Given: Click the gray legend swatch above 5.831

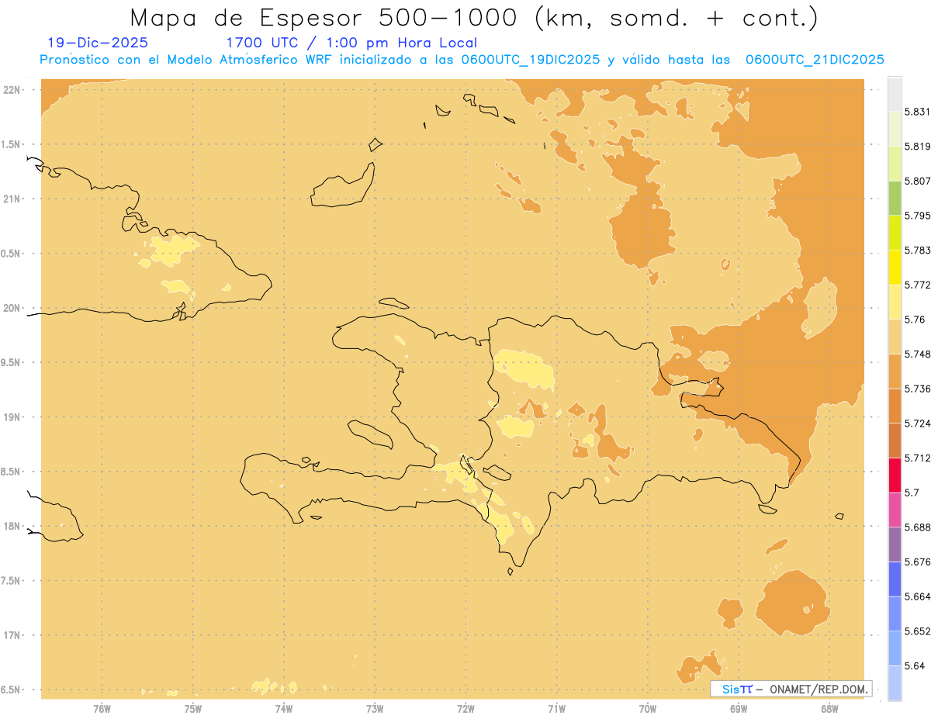Looking at the screenshot, I should click(895, 94).
